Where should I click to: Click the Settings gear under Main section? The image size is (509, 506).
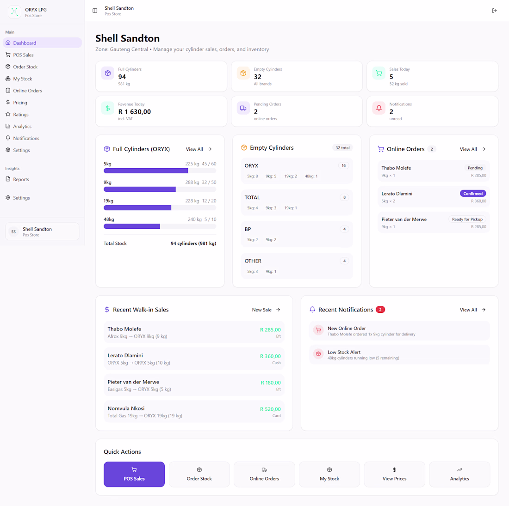(x=8, y=150)
